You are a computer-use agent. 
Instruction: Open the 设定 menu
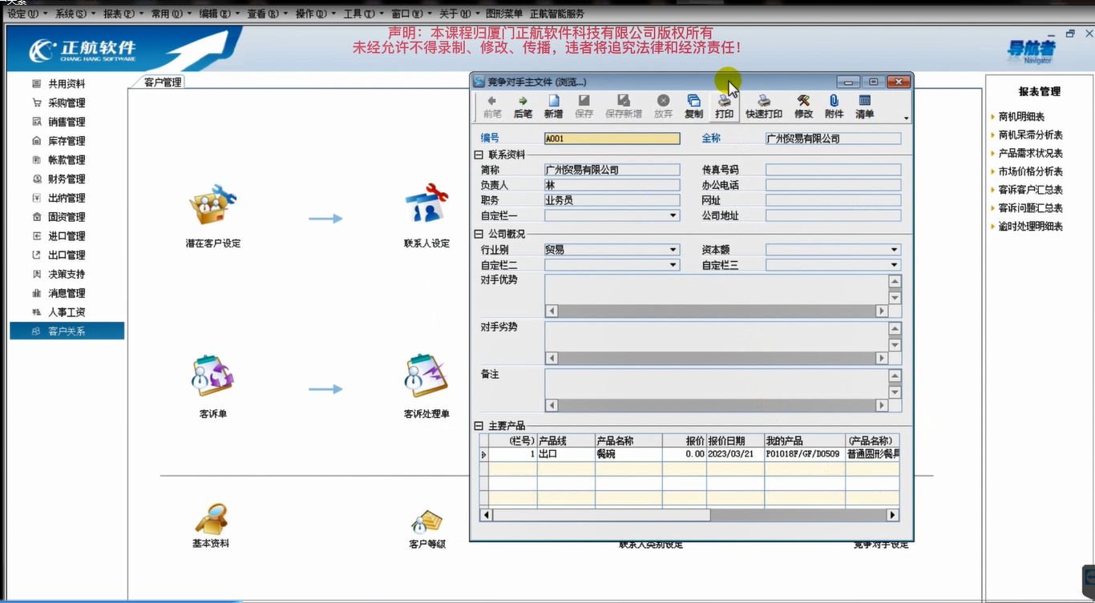(x=26, y=14)
